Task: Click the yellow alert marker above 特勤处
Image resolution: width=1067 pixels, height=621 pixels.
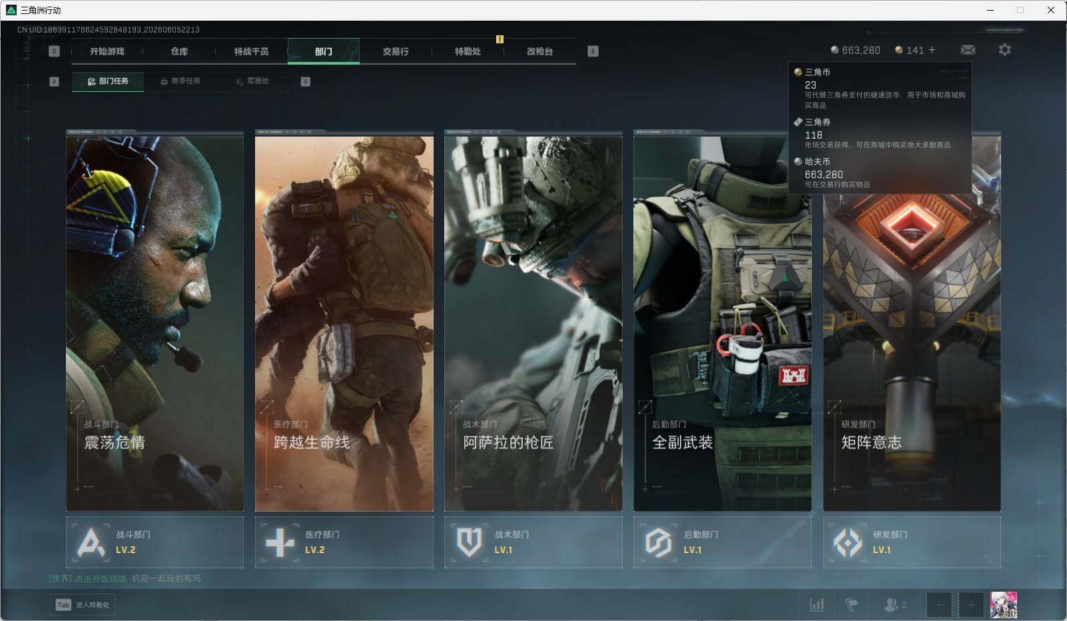Action: 500,39
